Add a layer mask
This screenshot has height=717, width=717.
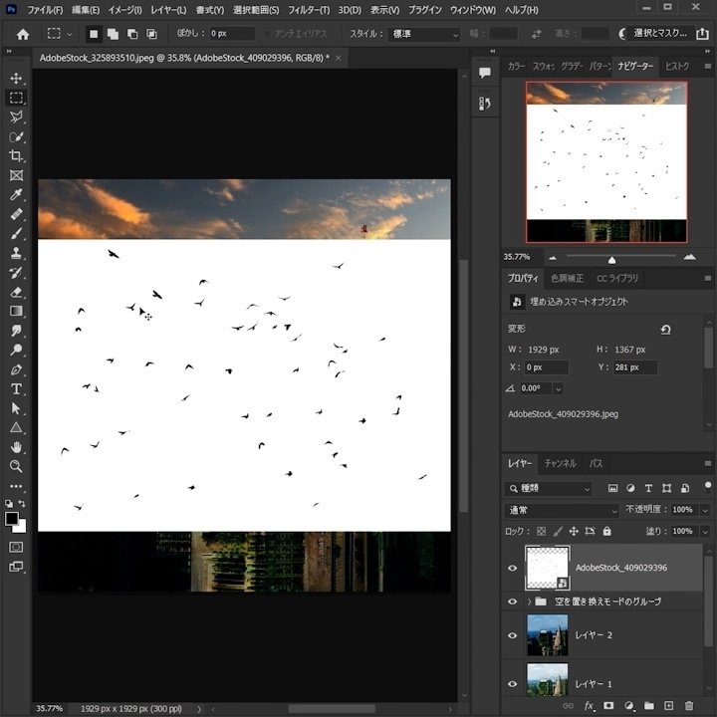point(608,706)
